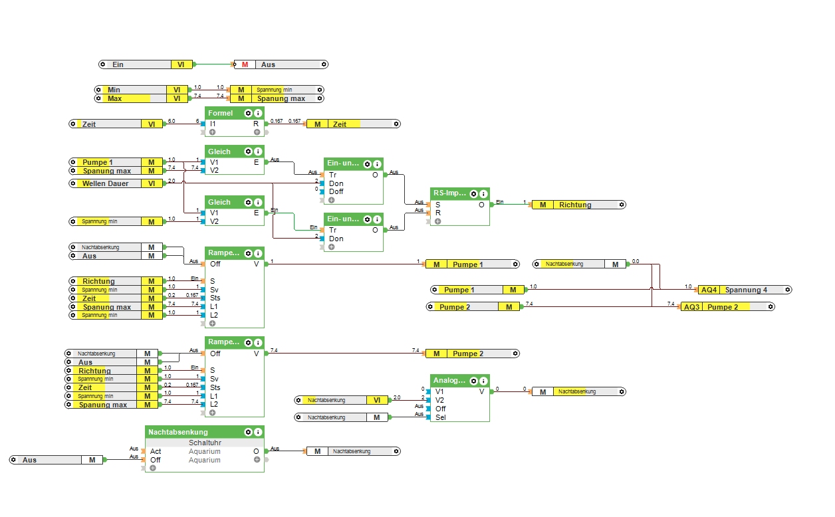Open gear on the Ein VI connector
Screen dimensions: 835x517
(103, 64)
